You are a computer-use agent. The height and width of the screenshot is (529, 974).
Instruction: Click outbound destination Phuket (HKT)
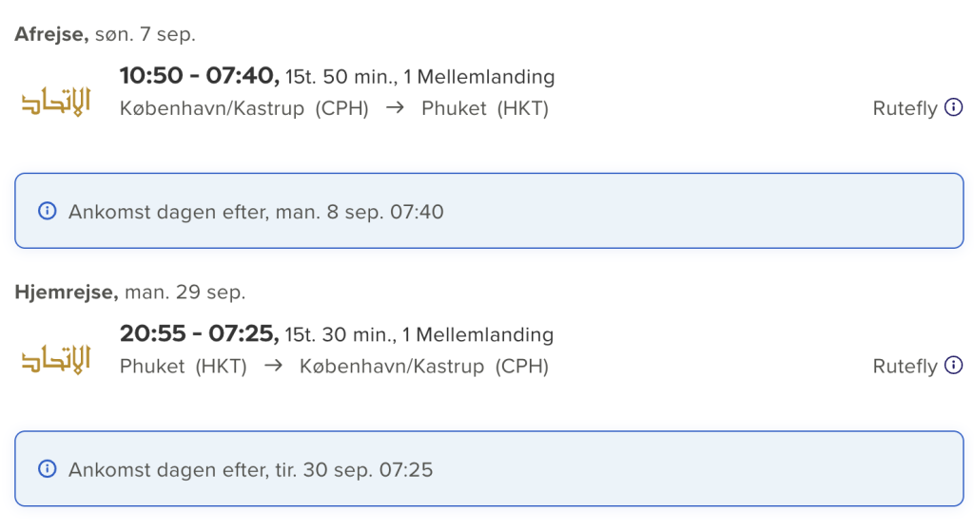485,108
